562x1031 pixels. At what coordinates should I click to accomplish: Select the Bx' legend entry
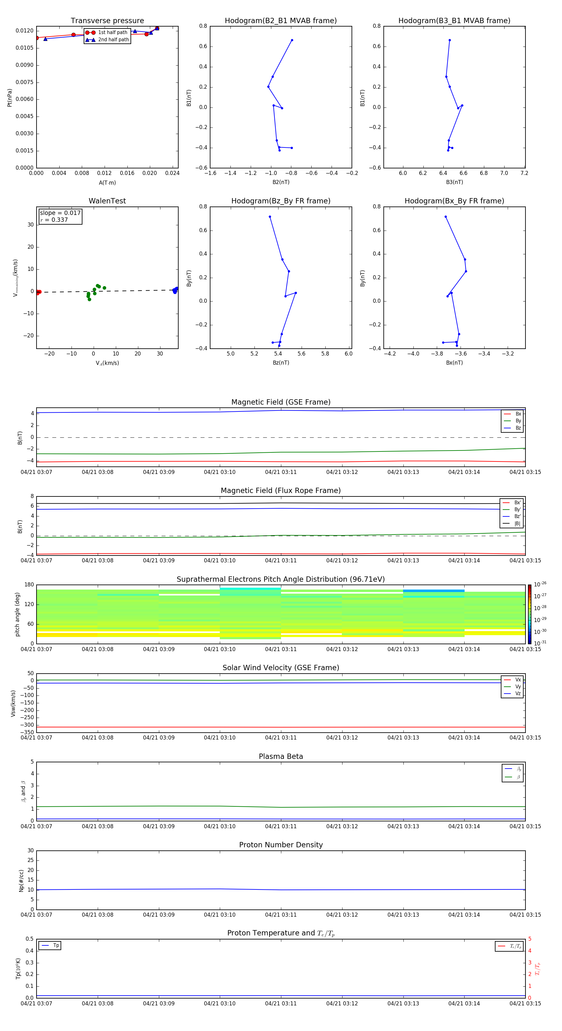tap(512, 503)
